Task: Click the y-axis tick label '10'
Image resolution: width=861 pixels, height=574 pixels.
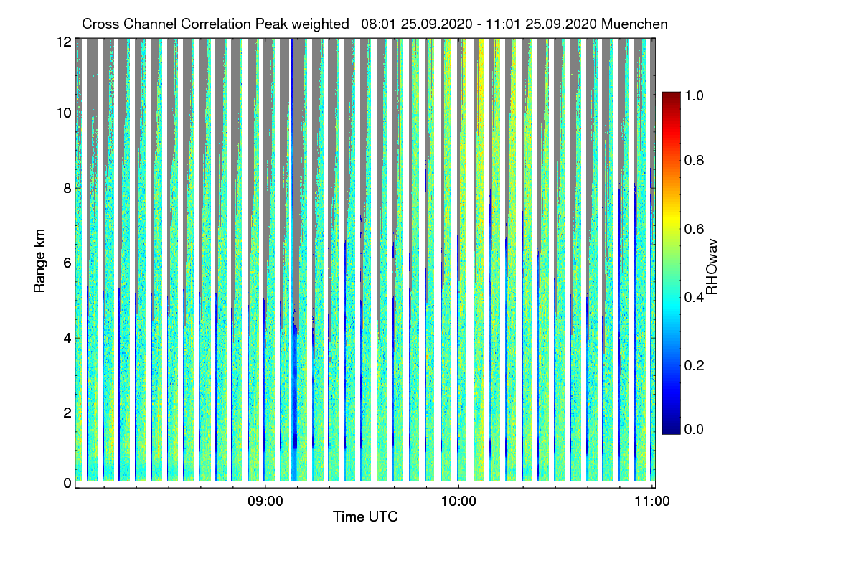Action: tap(64, 113)
